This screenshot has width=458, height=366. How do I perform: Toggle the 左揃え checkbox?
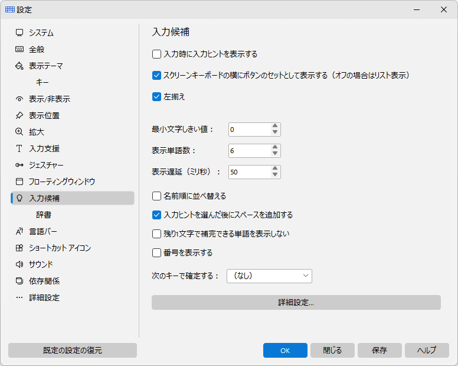coord(156,97)
